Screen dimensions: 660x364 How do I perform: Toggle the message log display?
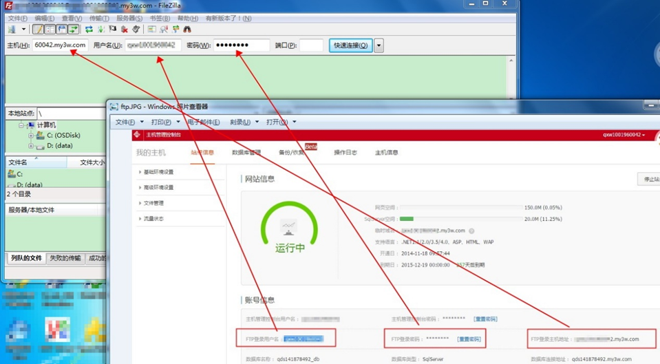(38, 30)
